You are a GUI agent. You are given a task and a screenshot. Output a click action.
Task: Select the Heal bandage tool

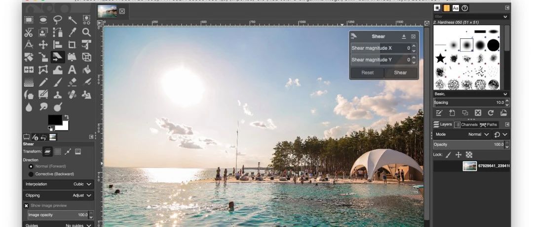click(72, 95)
